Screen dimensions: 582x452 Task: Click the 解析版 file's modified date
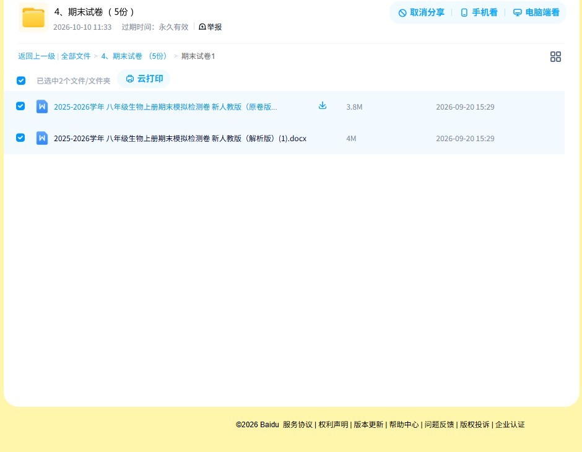coord(465,139)
